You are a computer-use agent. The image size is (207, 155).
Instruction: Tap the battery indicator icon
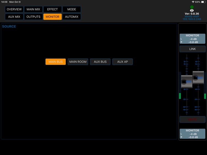click(203, 2)
